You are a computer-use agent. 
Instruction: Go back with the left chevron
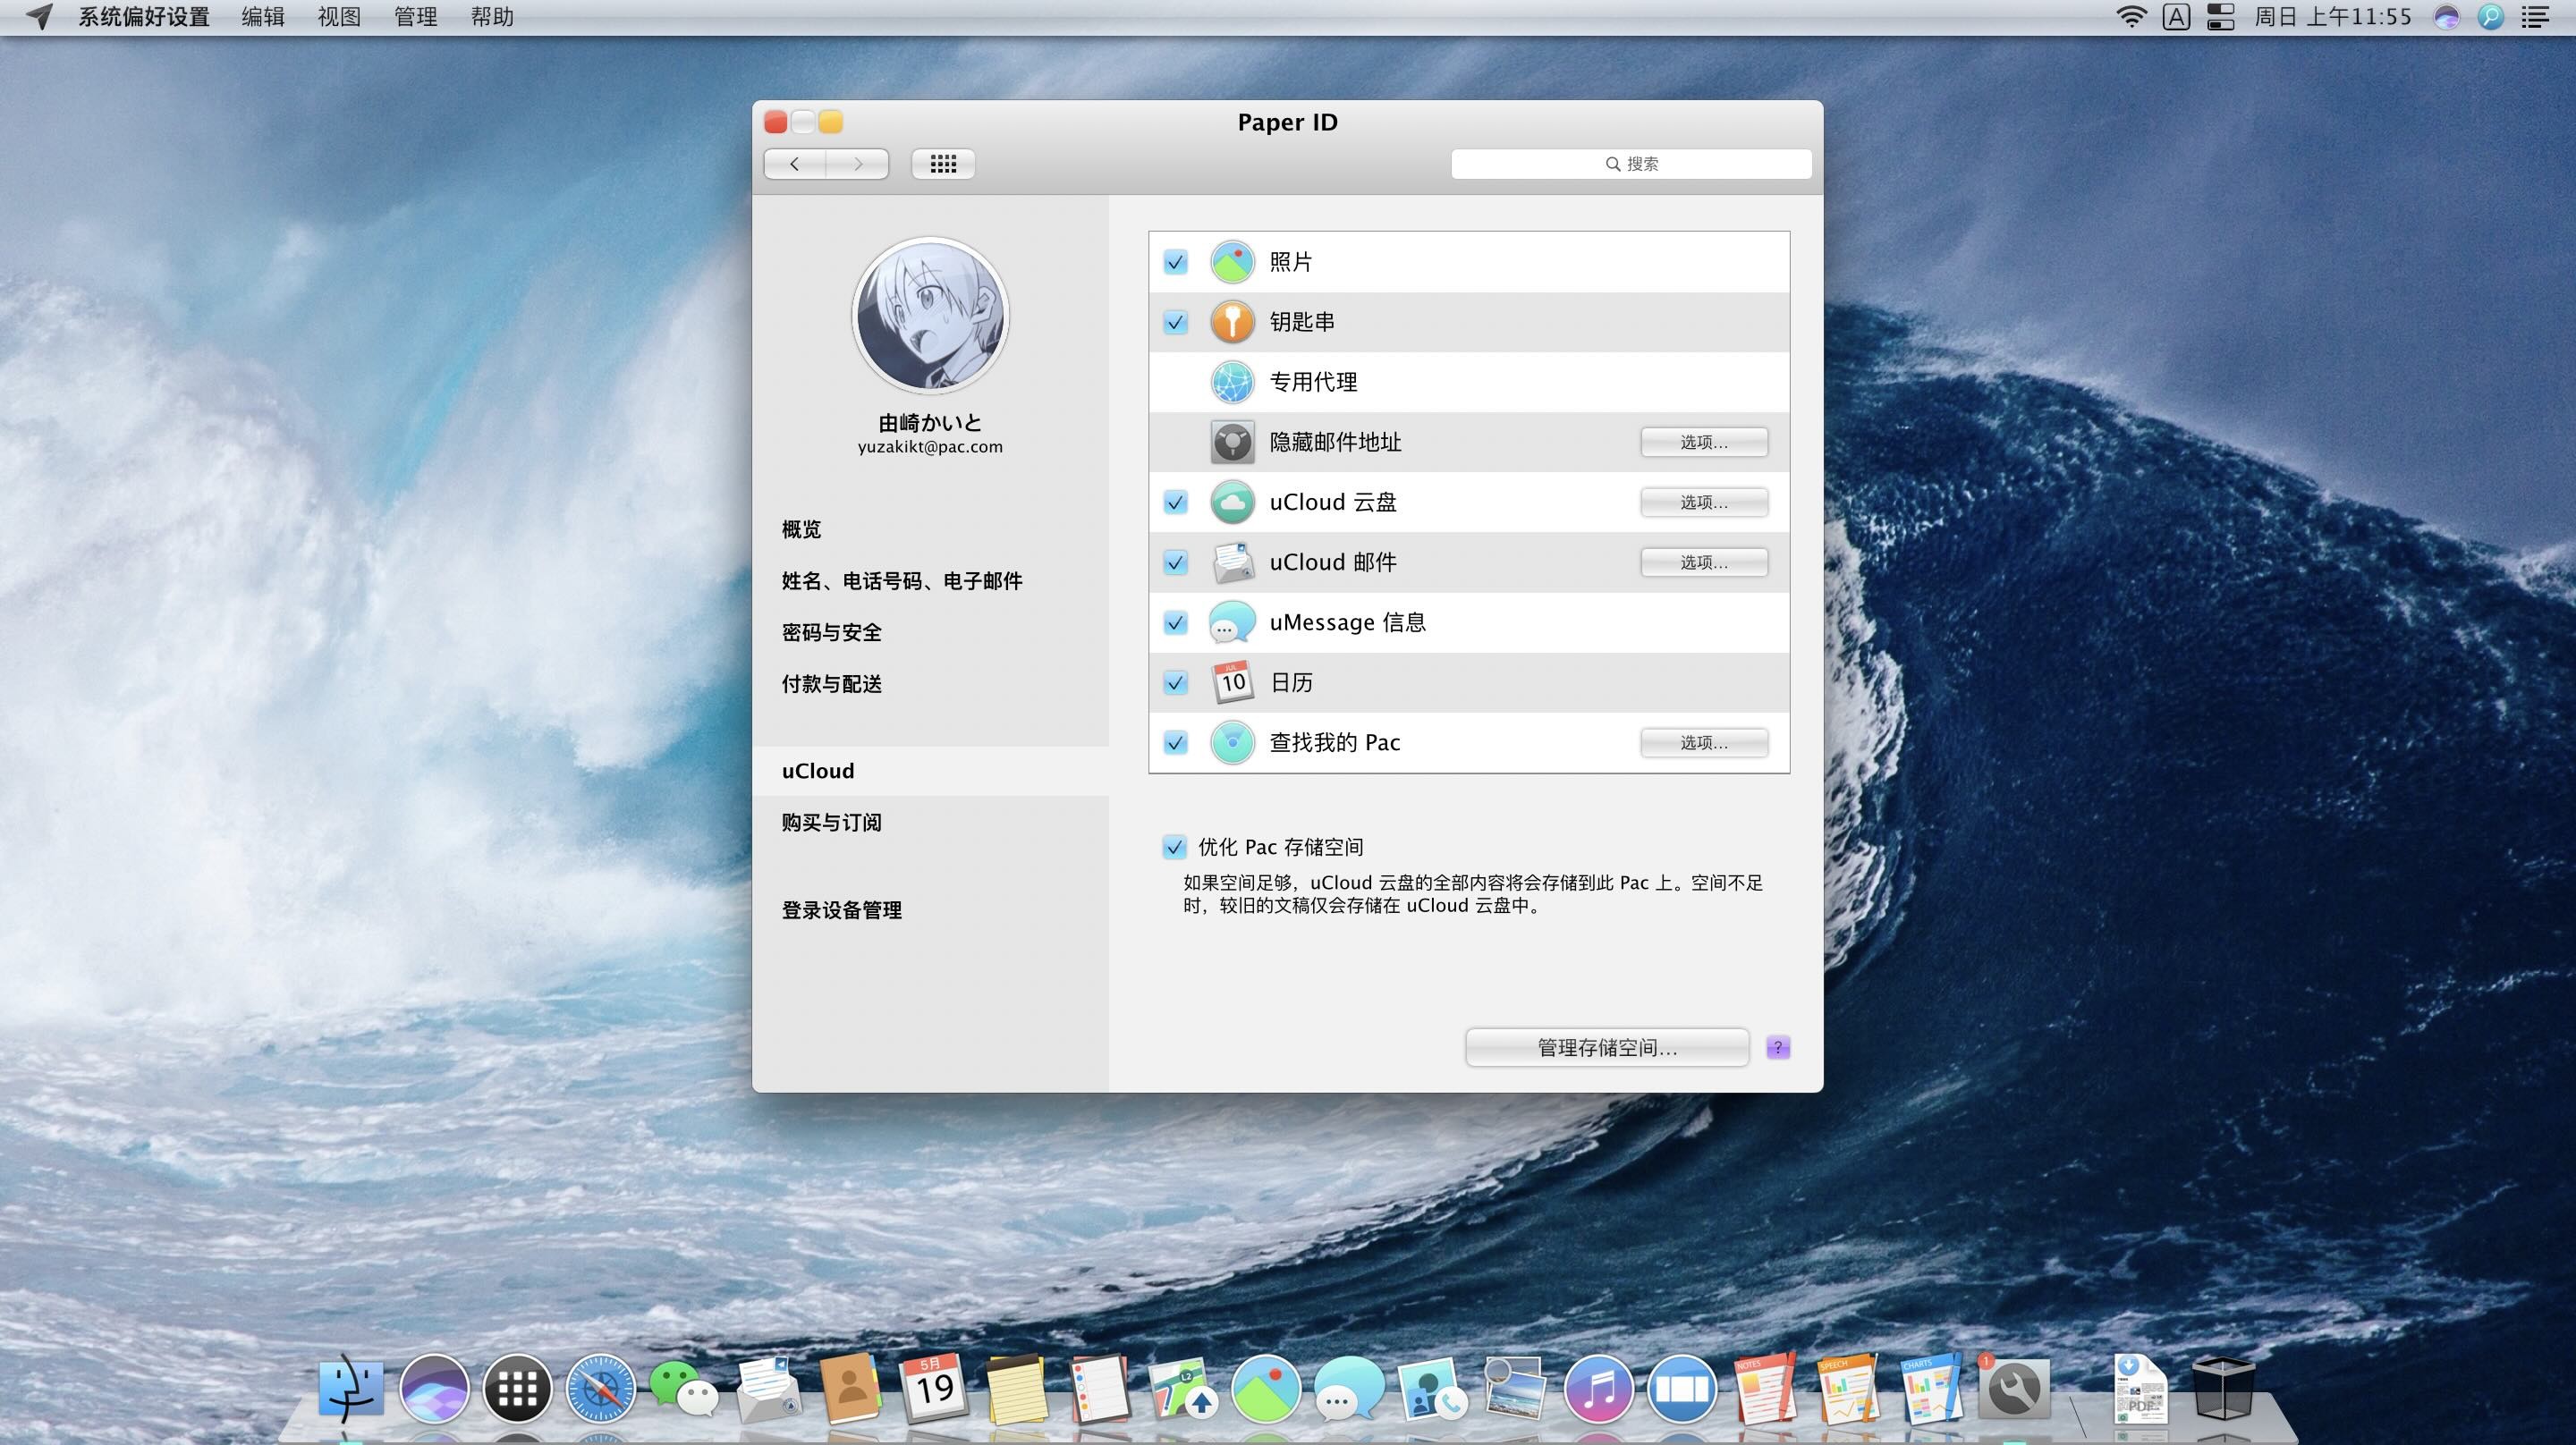point(795,164)
